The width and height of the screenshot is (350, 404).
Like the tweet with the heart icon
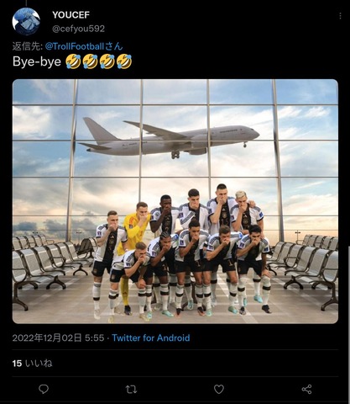point(219,389)
